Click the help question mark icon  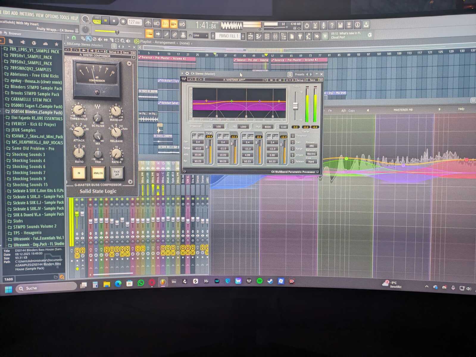332,26
